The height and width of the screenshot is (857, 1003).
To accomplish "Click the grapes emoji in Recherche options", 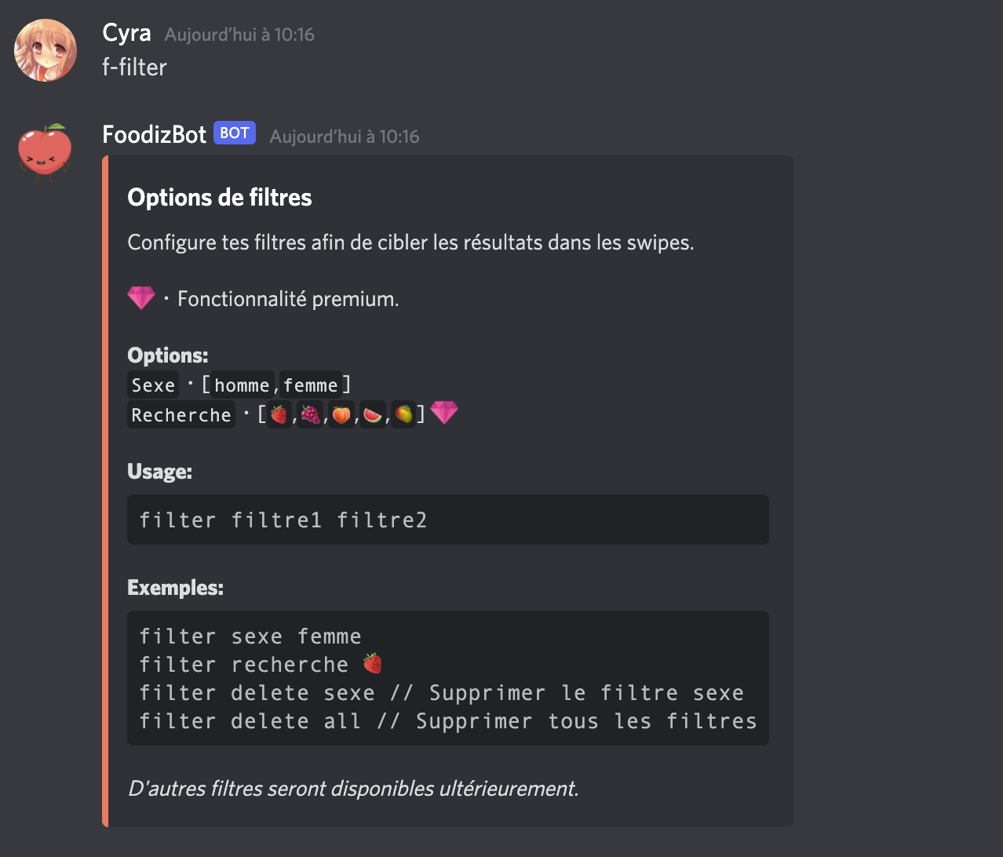I will tap(310, 414).
